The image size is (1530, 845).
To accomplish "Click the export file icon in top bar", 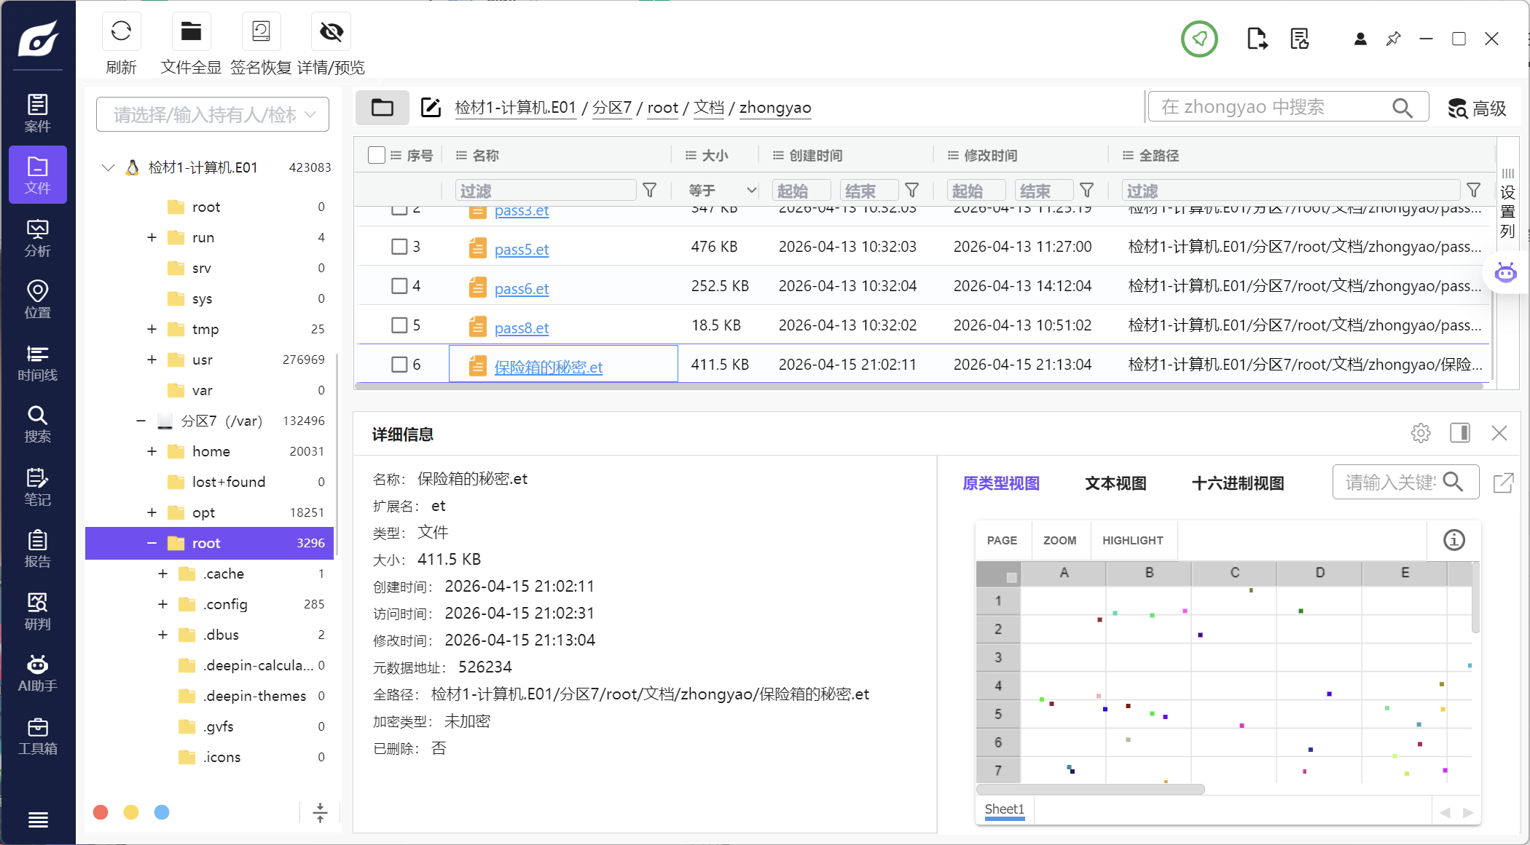I will pos(1257,39).
